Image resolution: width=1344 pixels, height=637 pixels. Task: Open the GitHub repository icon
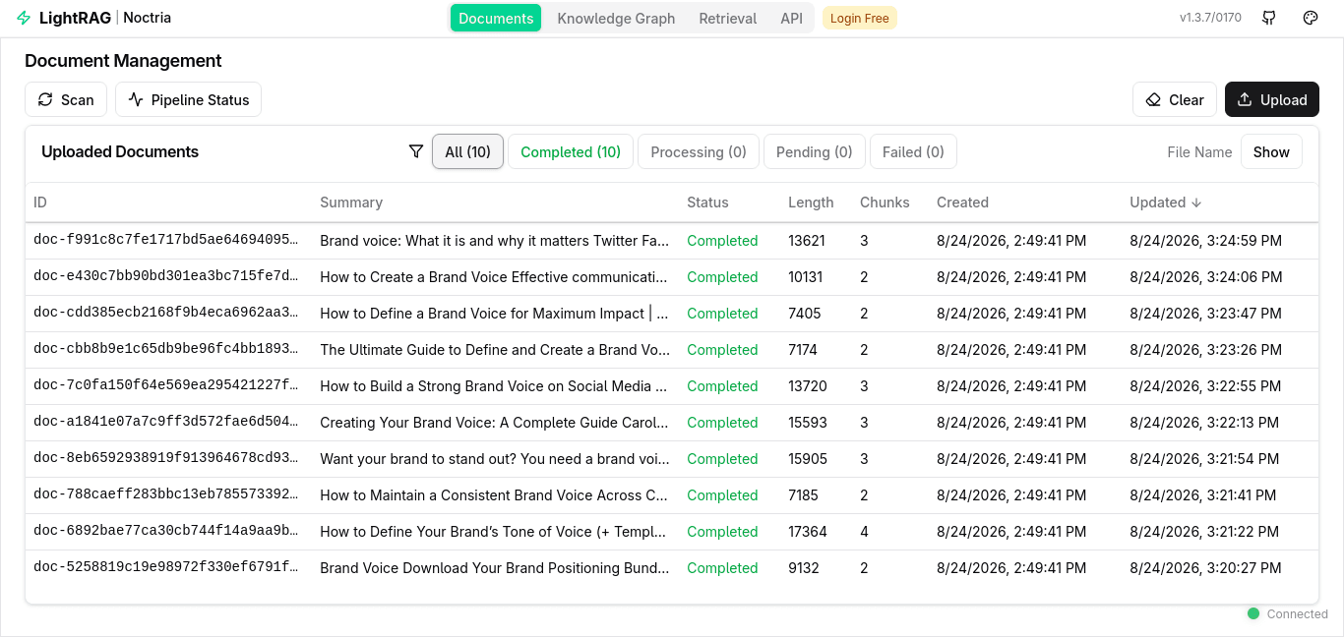[1269, 18]
